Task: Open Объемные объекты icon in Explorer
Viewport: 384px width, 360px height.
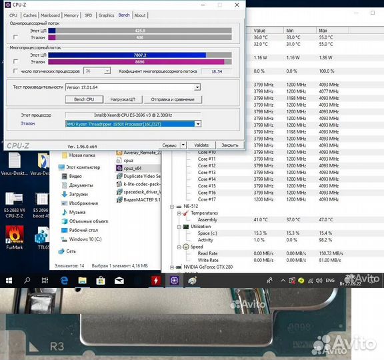Action: [65, 221]
